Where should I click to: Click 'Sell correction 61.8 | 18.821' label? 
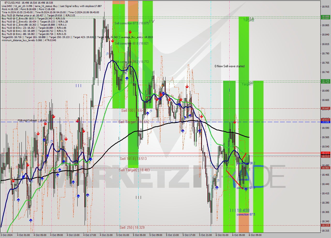pos(132,43)
